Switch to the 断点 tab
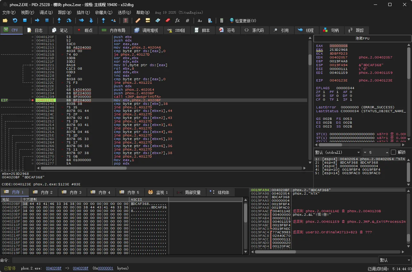This screenshot has width=412, height=272. [x=85, y=30]
